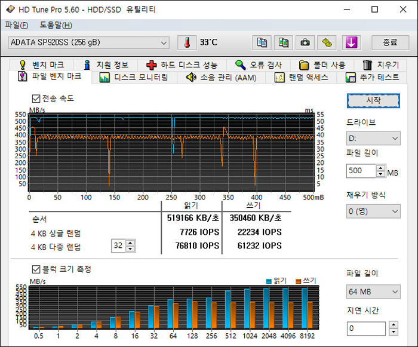Click the 종료 button
This screenshot has height=347, width=418.
pos(390,43)
